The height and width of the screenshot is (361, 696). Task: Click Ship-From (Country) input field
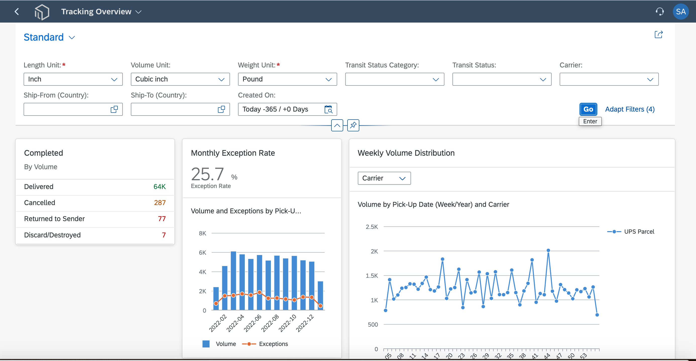[x=73, y=109]
